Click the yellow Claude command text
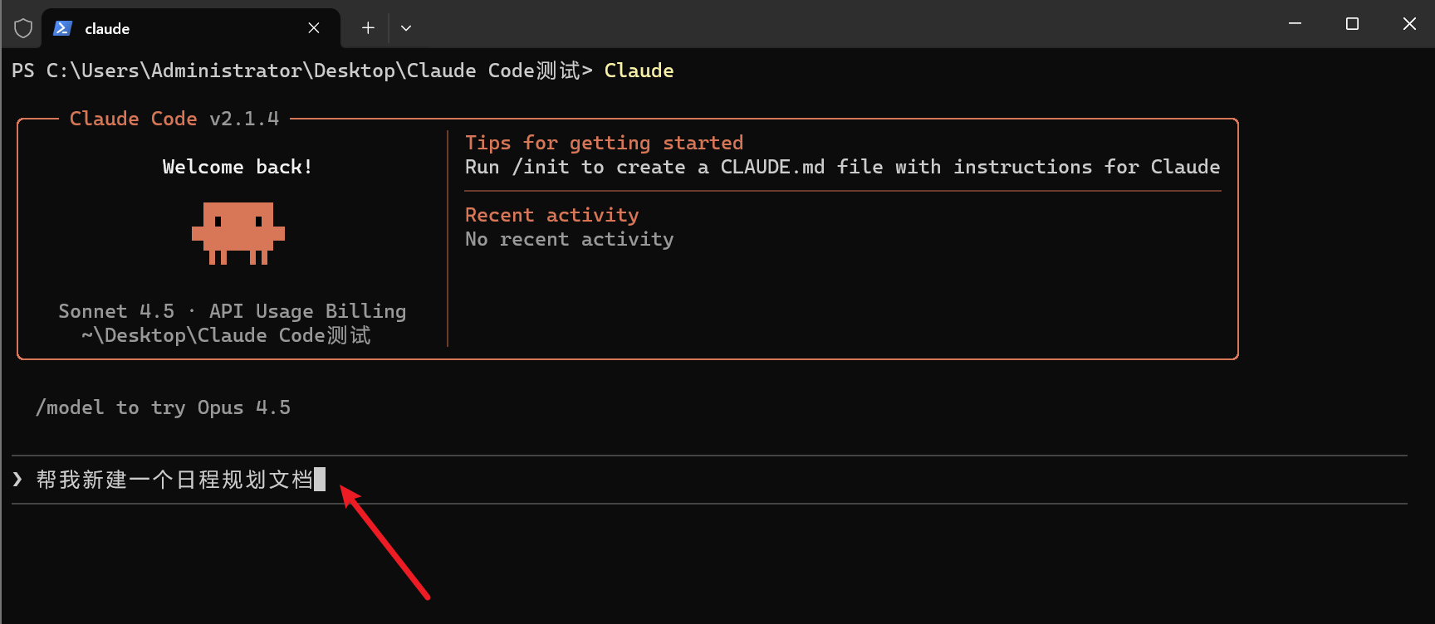The image size is (1435, 624). (639, 71)
